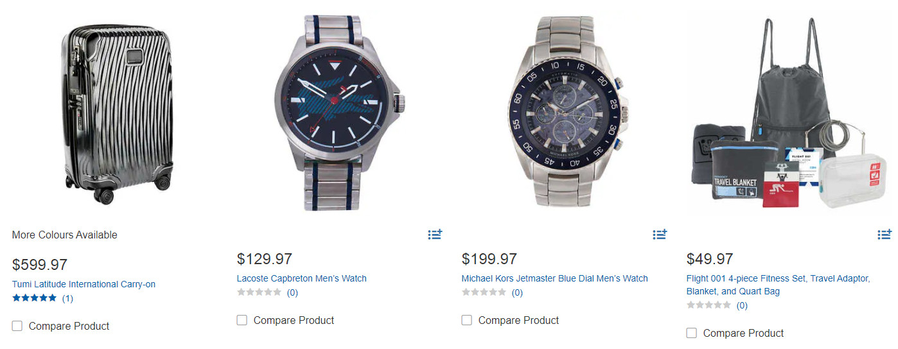Open Tumi Latitude International Carry-on link
Screen dimensions: 898x349
pos(84,284)
